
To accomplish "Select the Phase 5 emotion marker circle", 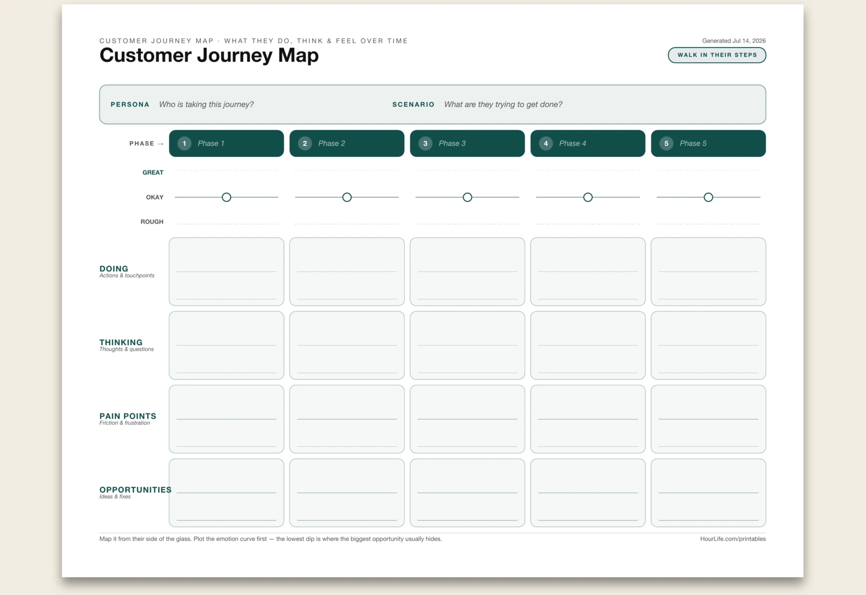I will (x=708, y=197).
